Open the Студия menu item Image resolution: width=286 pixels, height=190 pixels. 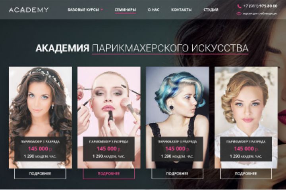coord(211,9)
